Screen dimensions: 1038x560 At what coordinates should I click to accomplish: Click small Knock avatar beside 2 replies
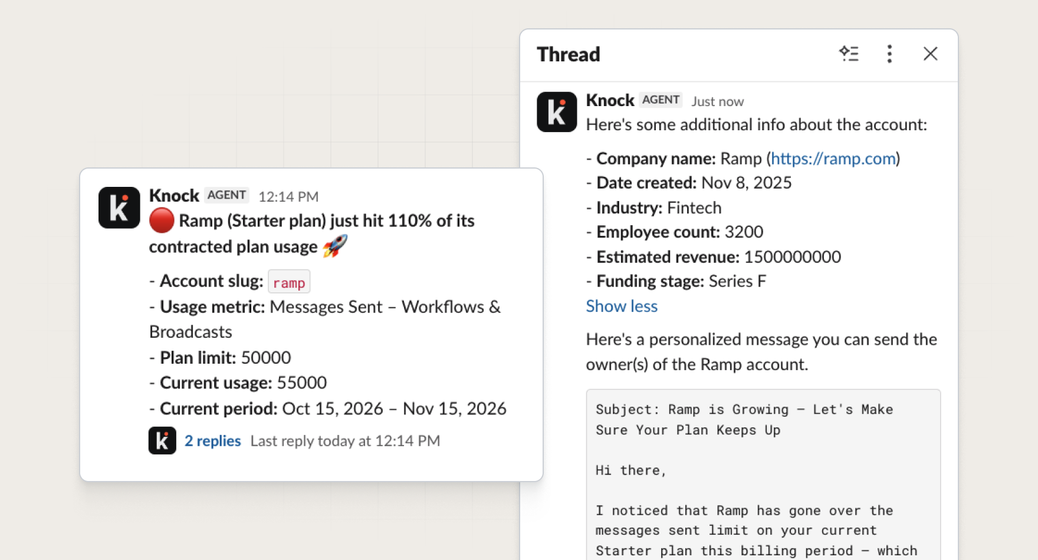(x=162, y=440)
